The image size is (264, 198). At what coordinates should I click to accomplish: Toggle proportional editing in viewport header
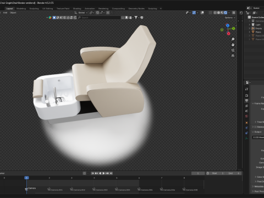(x=108, y=13)
